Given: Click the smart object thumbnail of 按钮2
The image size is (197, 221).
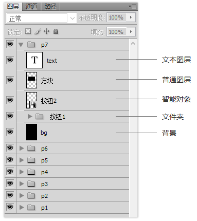Looking at the screenshot, I should click(31, 100).
